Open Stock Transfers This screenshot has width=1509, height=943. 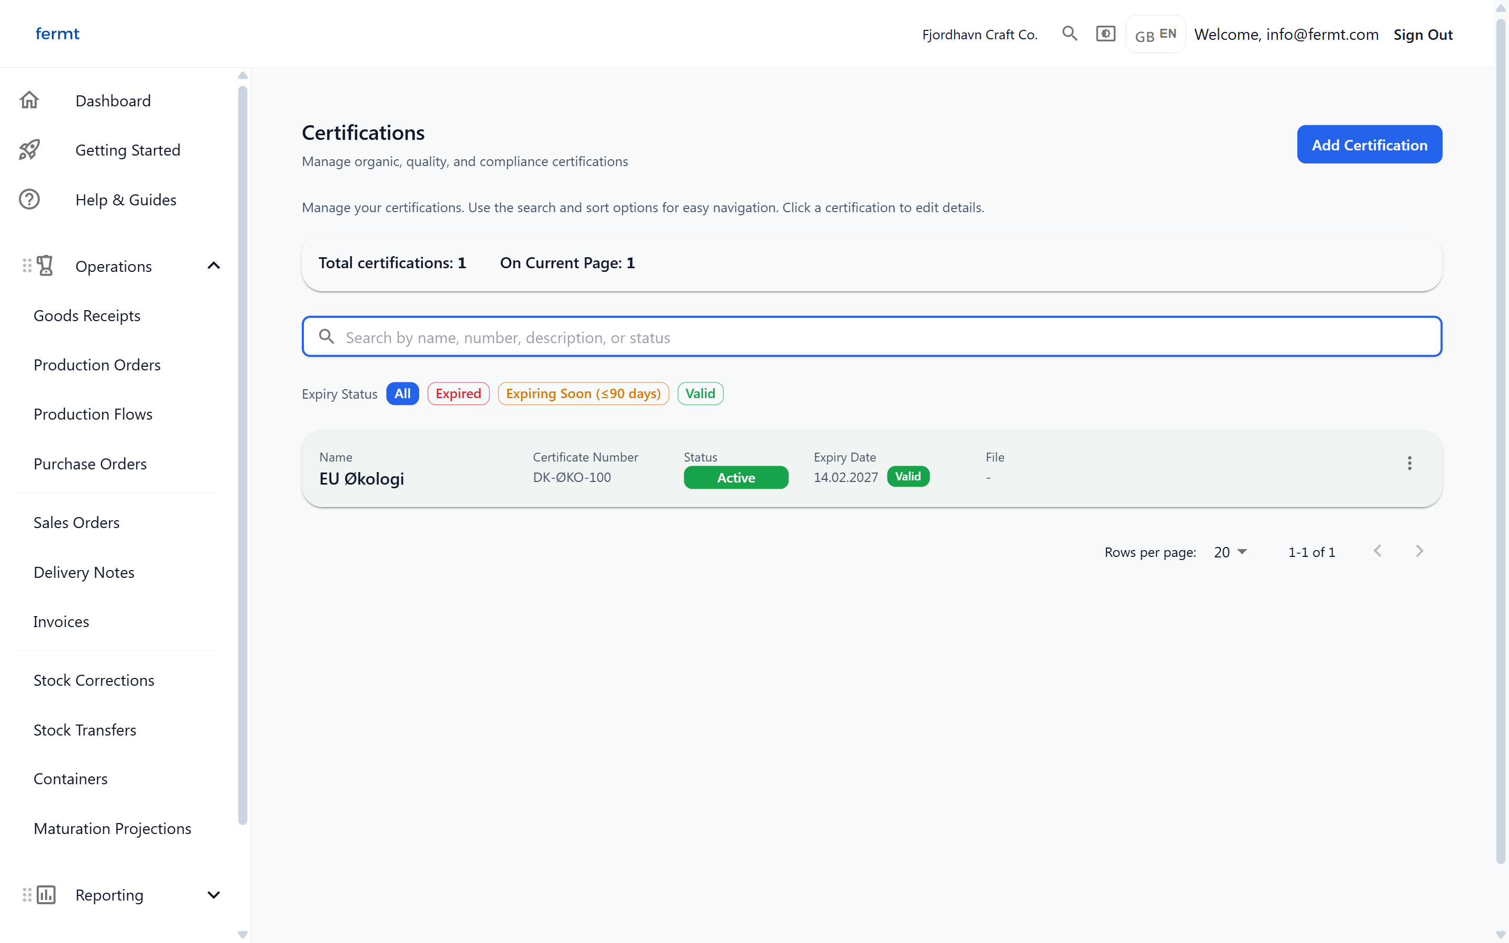click(85, 730)
